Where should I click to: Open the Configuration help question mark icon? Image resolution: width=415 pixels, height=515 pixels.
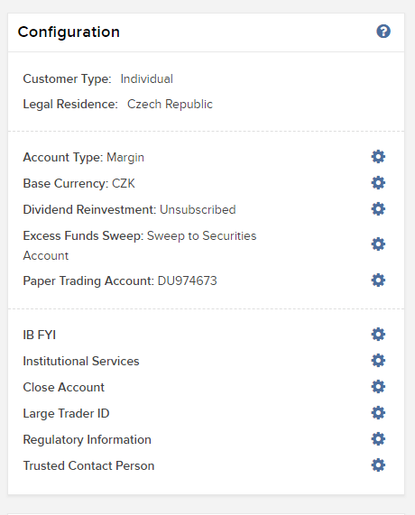[383, 32]
